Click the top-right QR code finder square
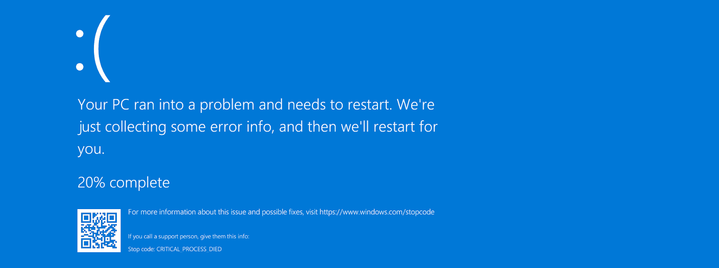This screenshot has width=719, height=268. 112,218
